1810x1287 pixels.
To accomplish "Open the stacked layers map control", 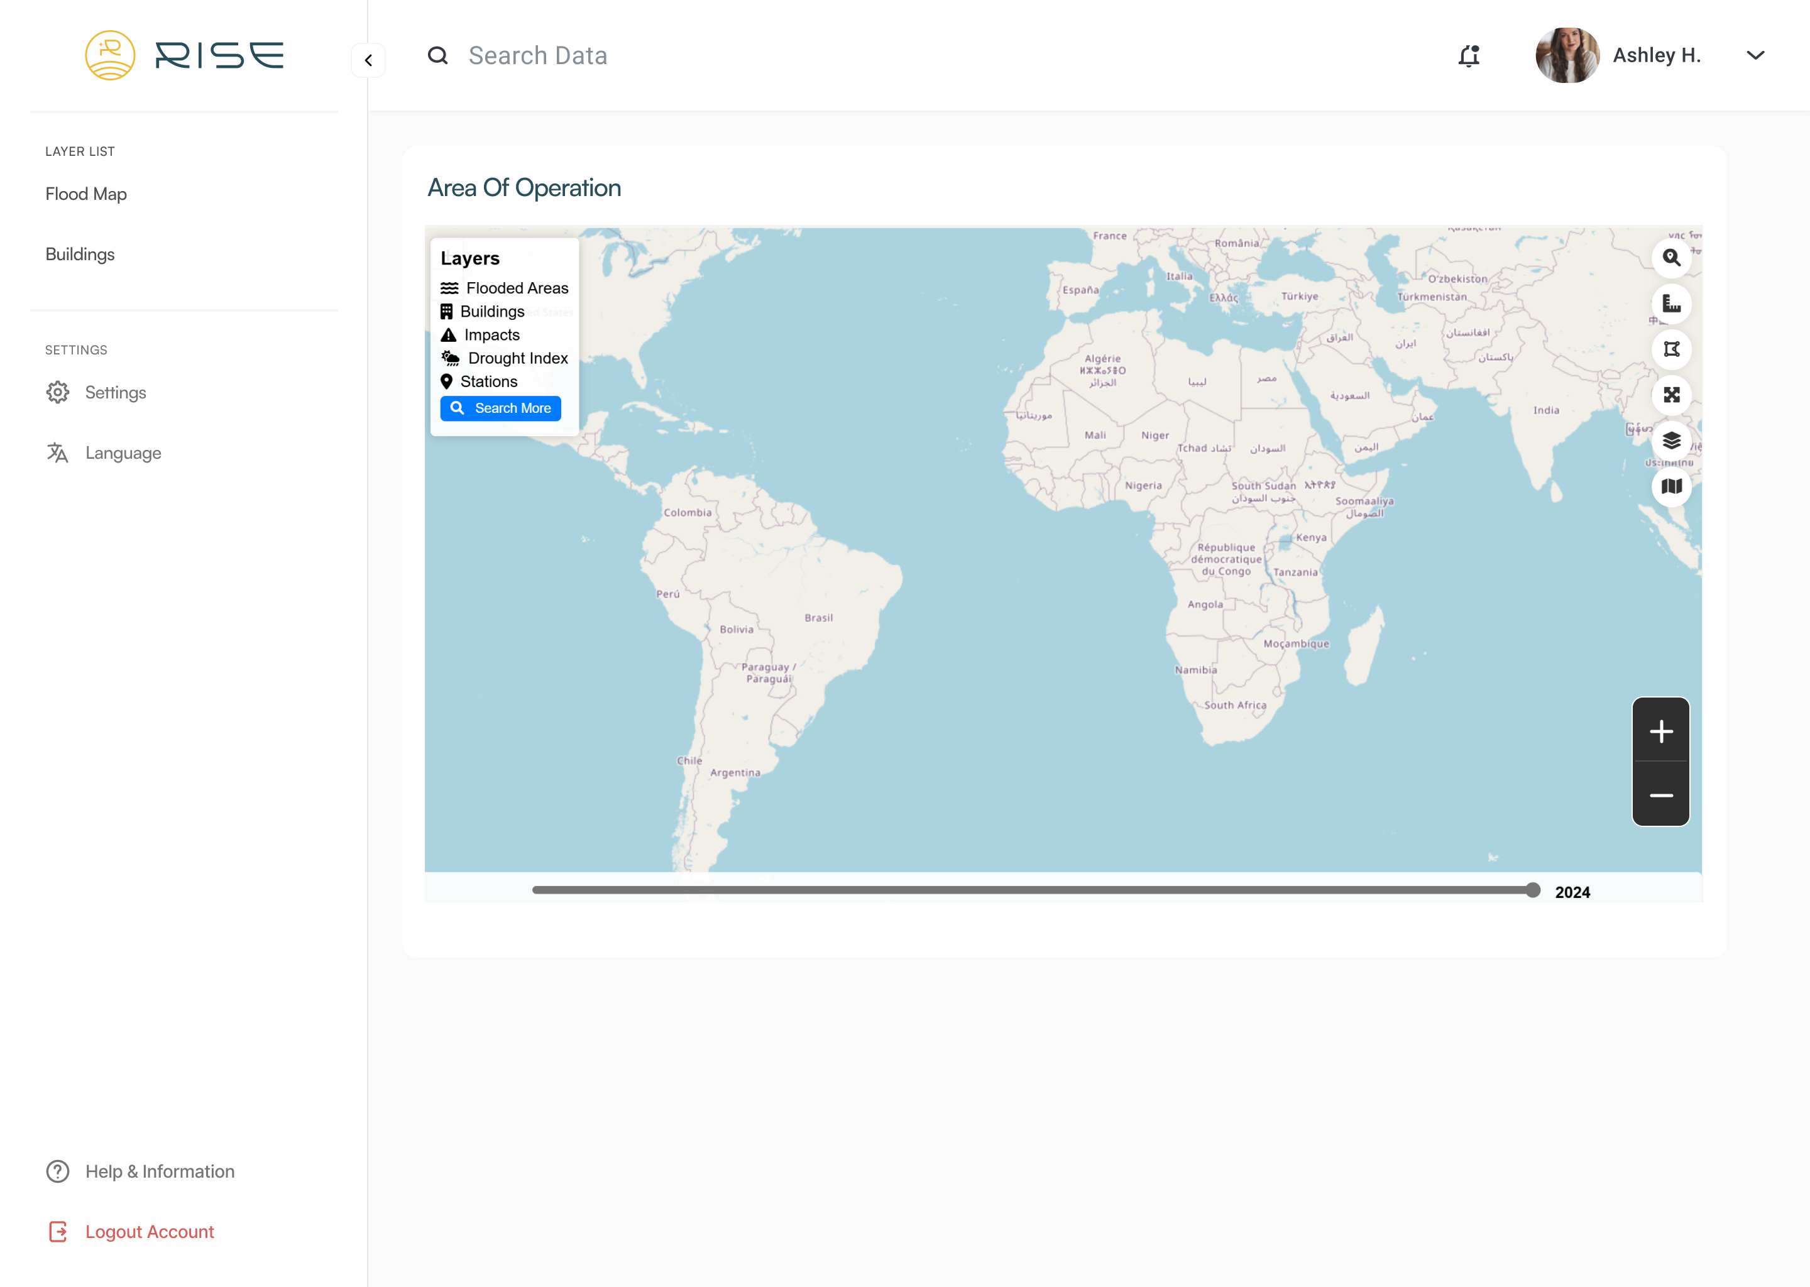I will click(1671, 441).
